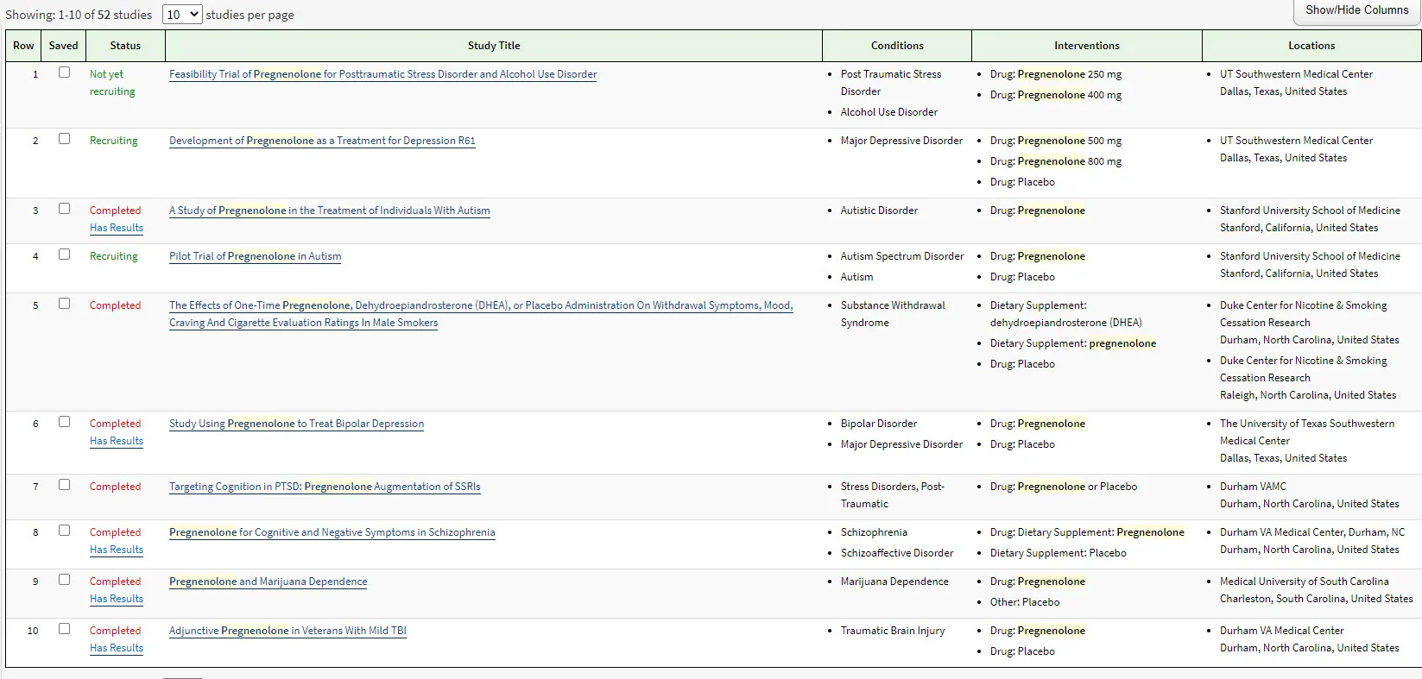
Task: Click 'Medical University of South Carolina' location
Action: 1305,582
